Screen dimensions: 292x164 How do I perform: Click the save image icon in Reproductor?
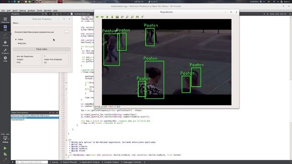[x=137, y=17]
